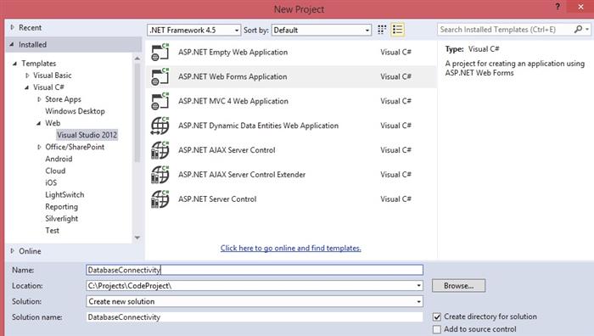594x336 pixels.
Task: Switch templates to list view icon
Action: [397, 30]
